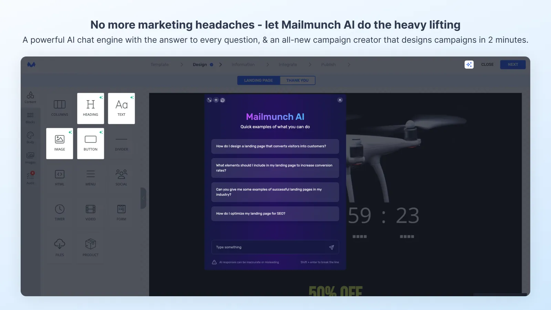Select the Timer content block

click(x=60, y=213)
